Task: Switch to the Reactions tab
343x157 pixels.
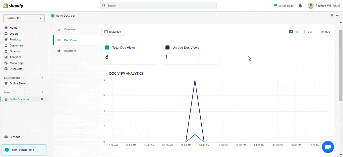Action: [x=75, y=51]
